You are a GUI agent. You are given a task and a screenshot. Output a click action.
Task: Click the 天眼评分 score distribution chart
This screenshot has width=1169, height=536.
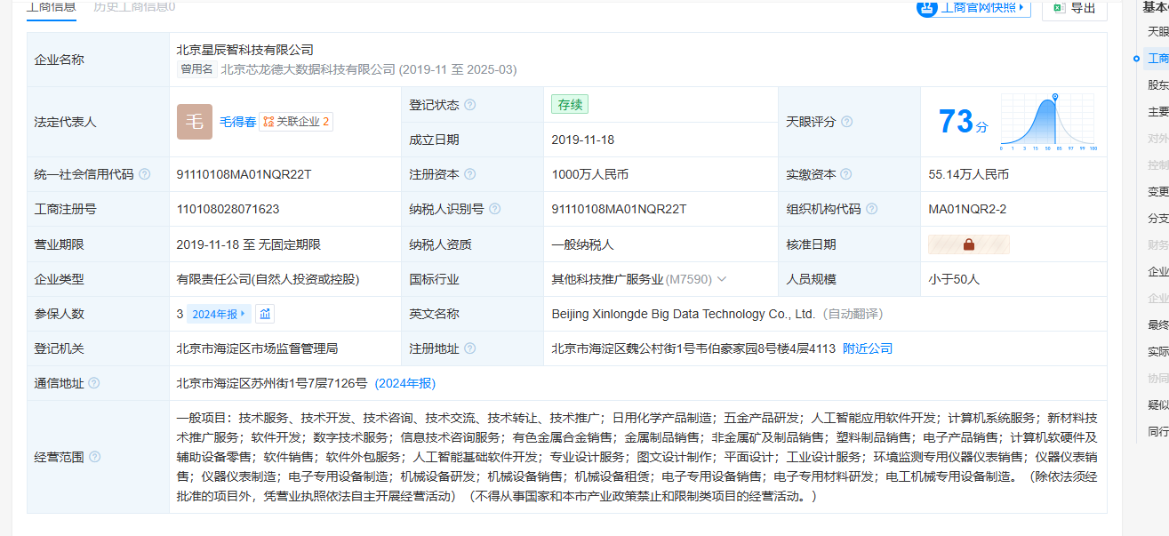coord(1049,122)
